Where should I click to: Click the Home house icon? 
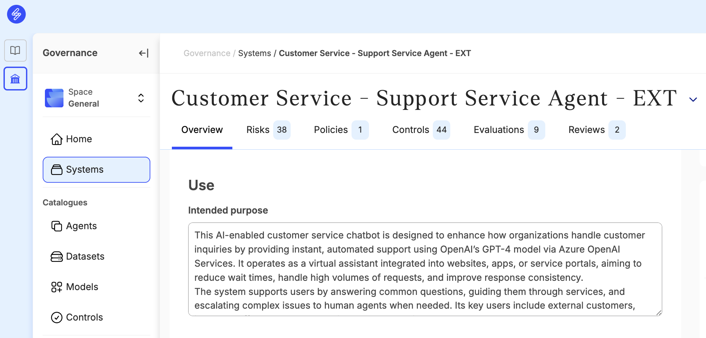click(56, 139)
